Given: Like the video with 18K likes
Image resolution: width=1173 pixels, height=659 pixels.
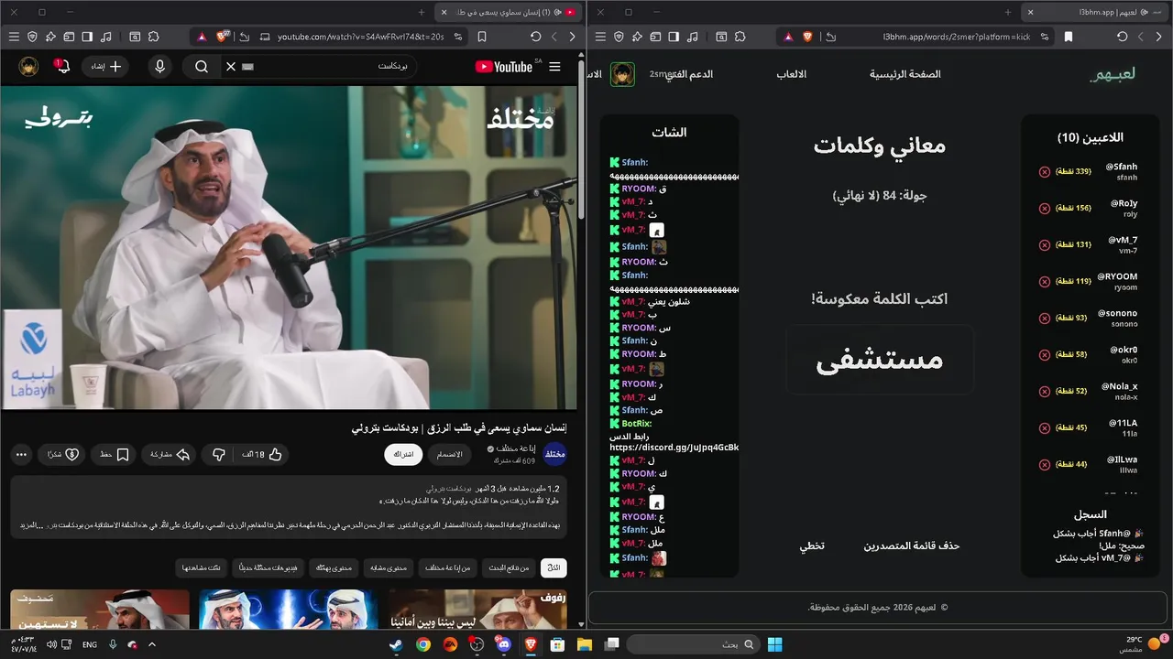Looking at the screenshot, I should click(262, 454).
